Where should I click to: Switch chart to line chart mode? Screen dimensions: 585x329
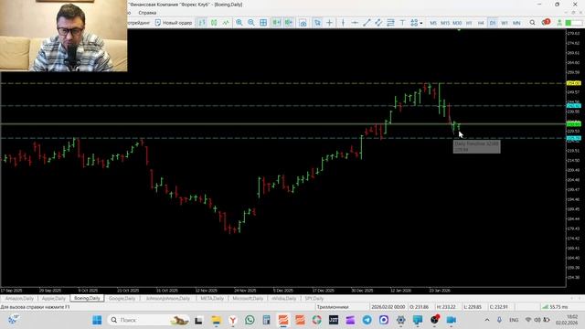pos(226,23)
